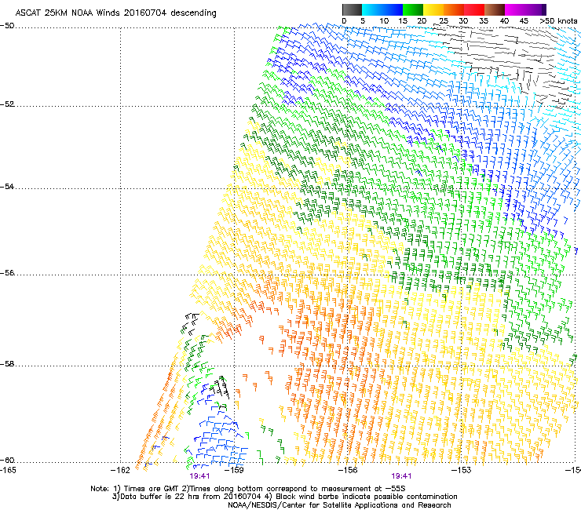
Task: Click the -162 longitude axis label
Action: [120, 470]
